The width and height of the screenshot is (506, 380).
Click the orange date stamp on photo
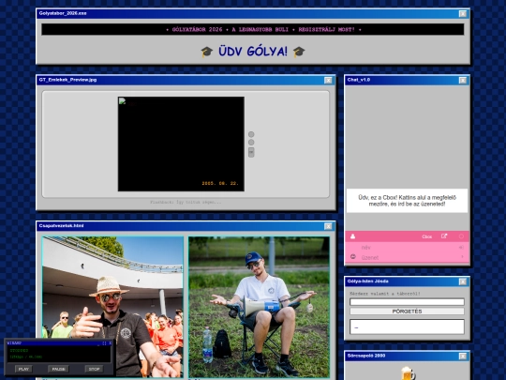click(x=220, y=183)
